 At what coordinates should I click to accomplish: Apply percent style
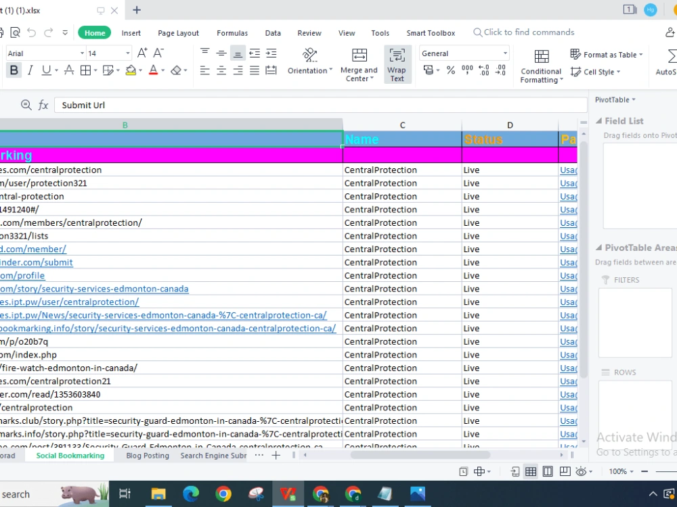click(451, 70)
